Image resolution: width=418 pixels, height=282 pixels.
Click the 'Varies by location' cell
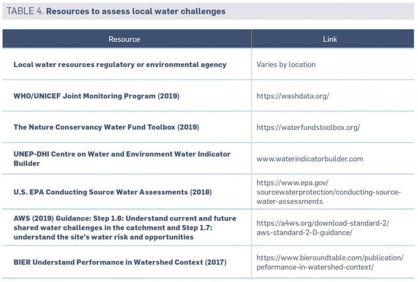286,65
